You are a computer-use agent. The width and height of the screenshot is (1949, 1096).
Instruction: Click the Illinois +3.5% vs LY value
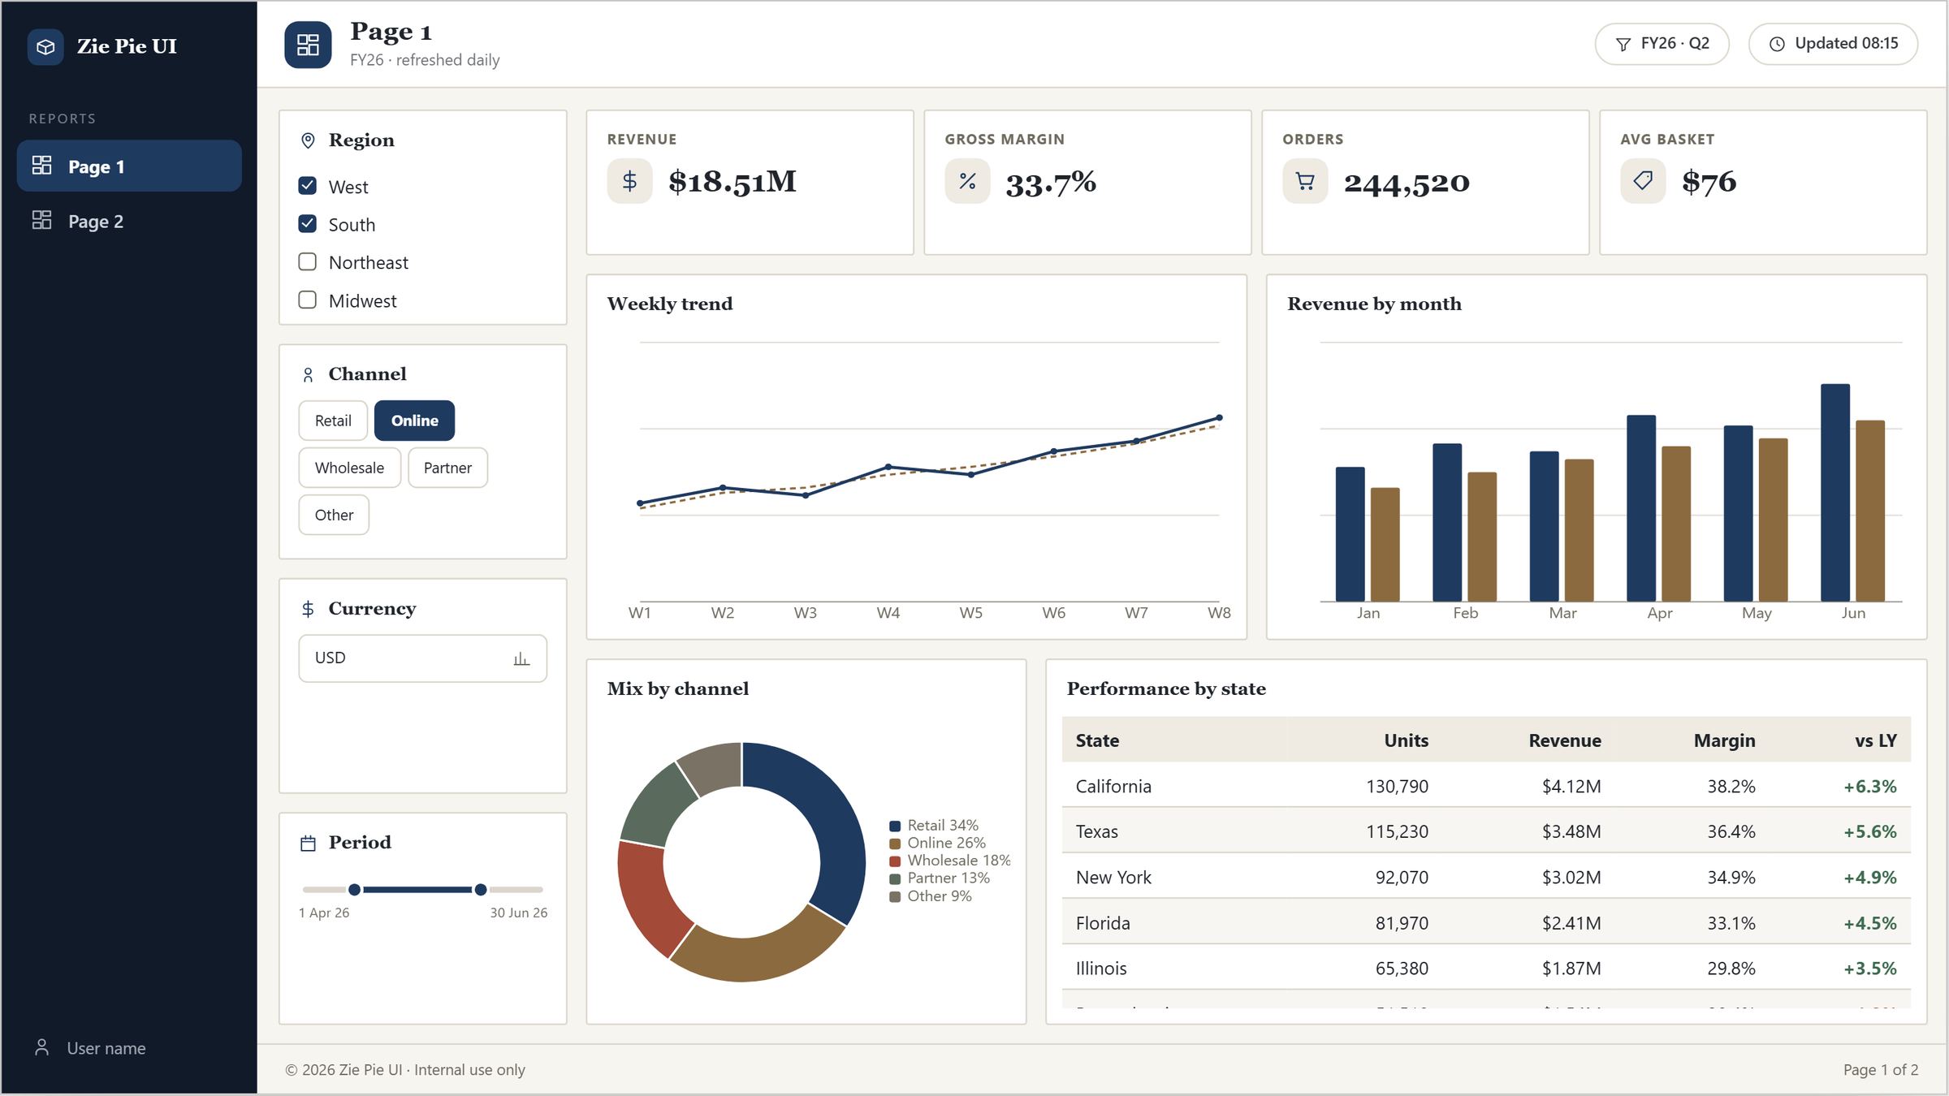(1869, 969)
